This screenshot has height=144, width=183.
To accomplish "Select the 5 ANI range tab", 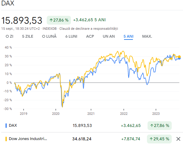I will (128, 36).
